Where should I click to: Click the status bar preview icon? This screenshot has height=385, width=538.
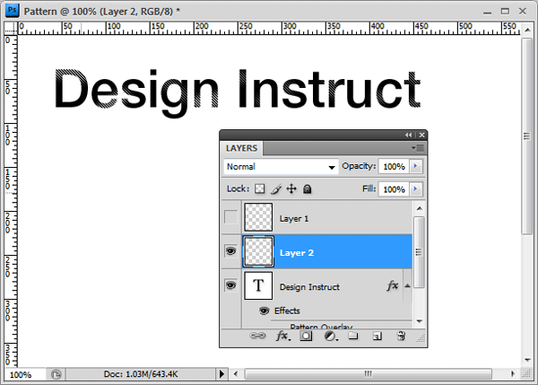tap(56, 374)
